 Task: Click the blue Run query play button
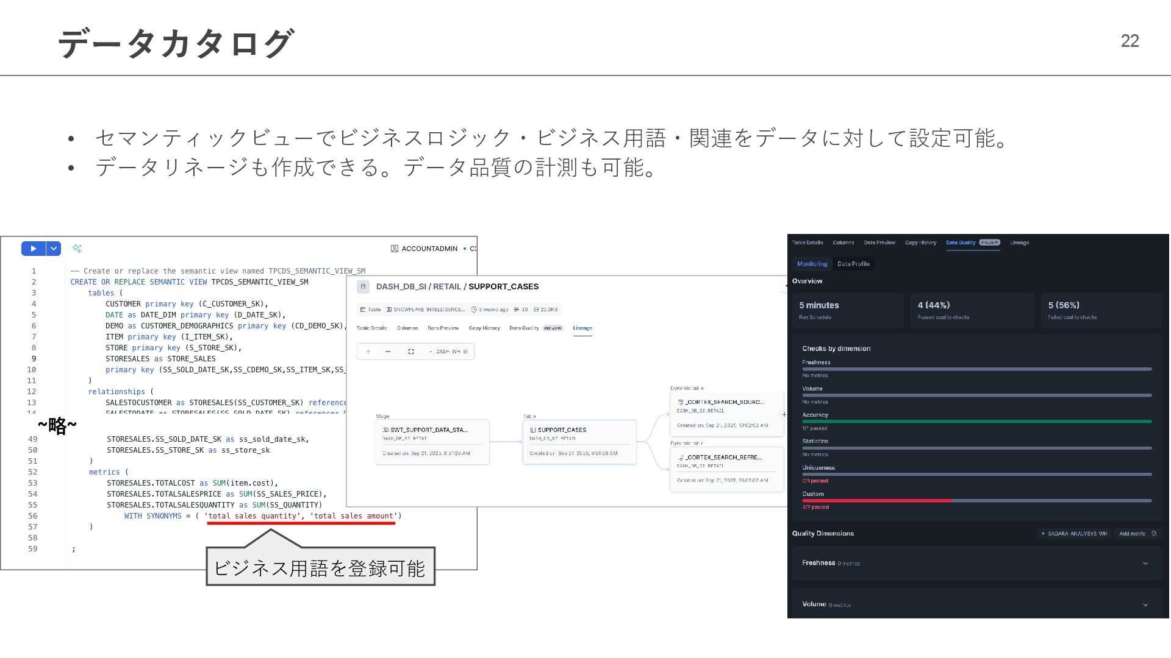point(34,249)
